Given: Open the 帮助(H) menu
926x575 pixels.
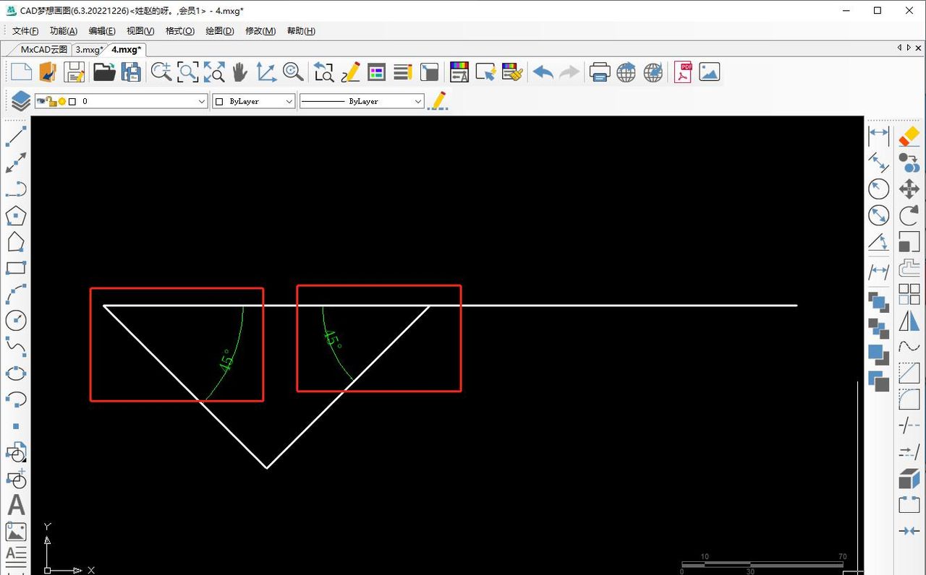Looking at the screenshot, I should click(x=301, y=31).
